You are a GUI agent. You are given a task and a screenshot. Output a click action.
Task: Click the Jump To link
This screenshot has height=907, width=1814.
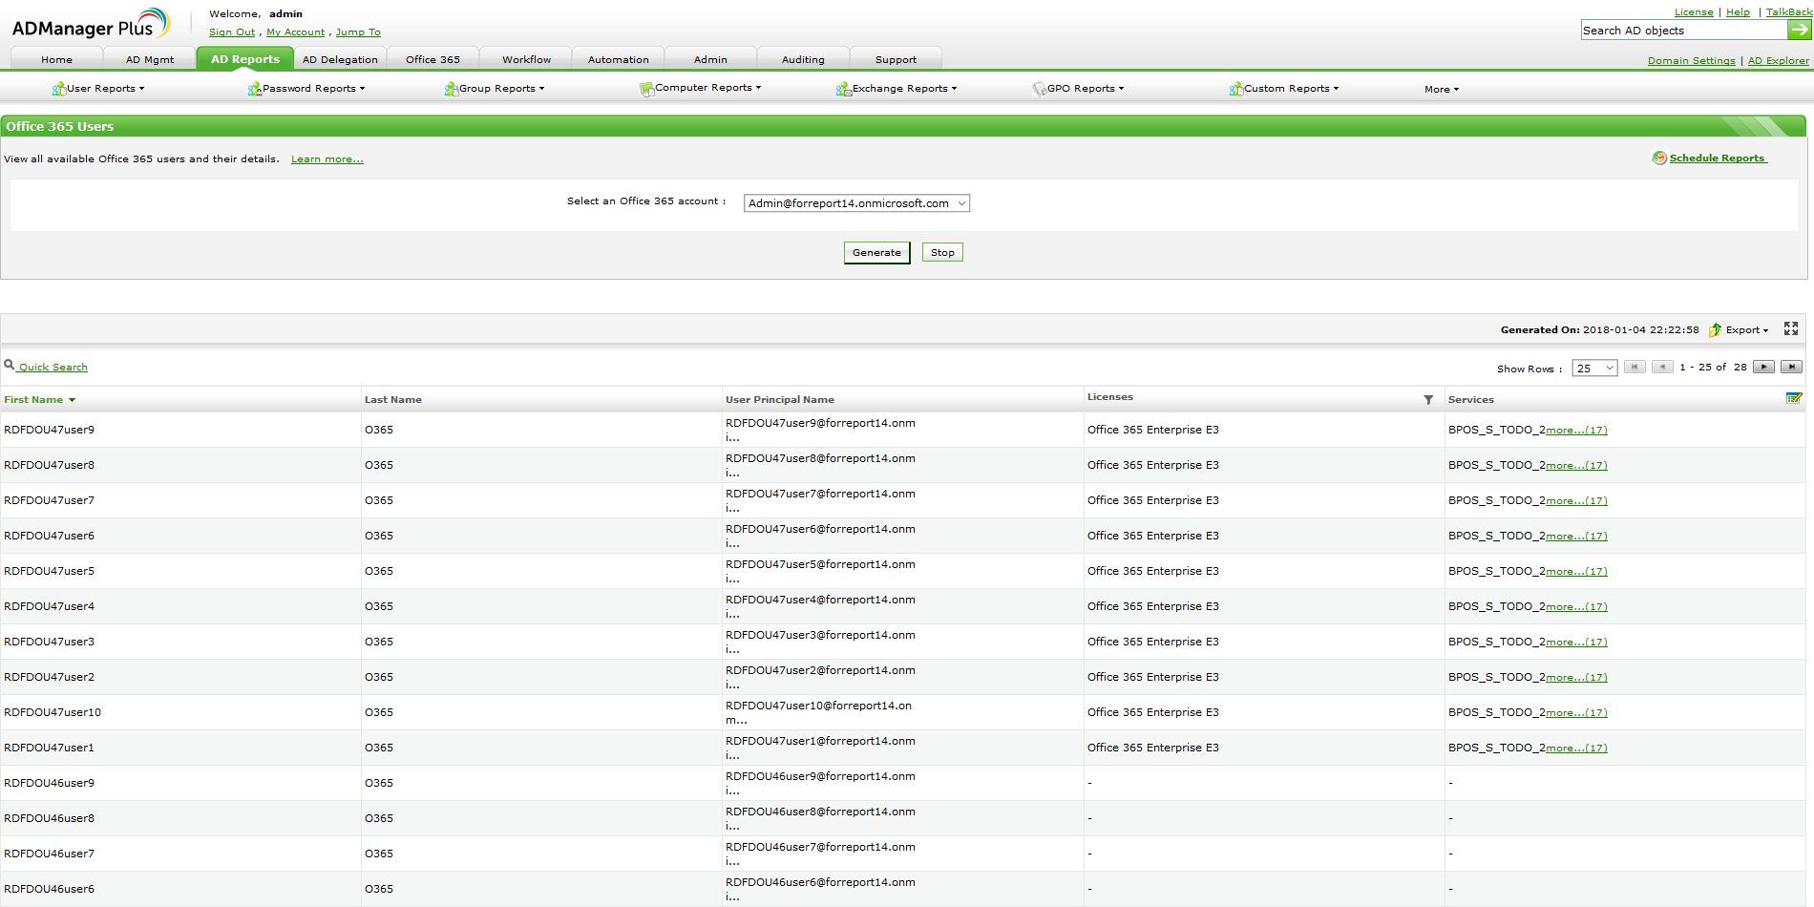[x=358, y=32]
